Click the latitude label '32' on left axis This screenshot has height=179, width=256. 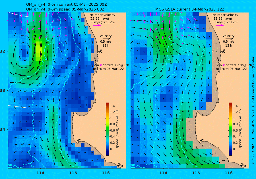click(x=3, y=51)
